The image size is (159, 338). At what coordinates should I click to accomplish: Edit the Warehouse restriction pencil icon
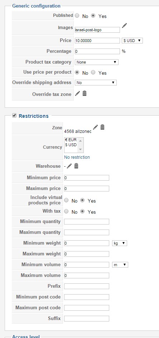[x=69, y=166]
